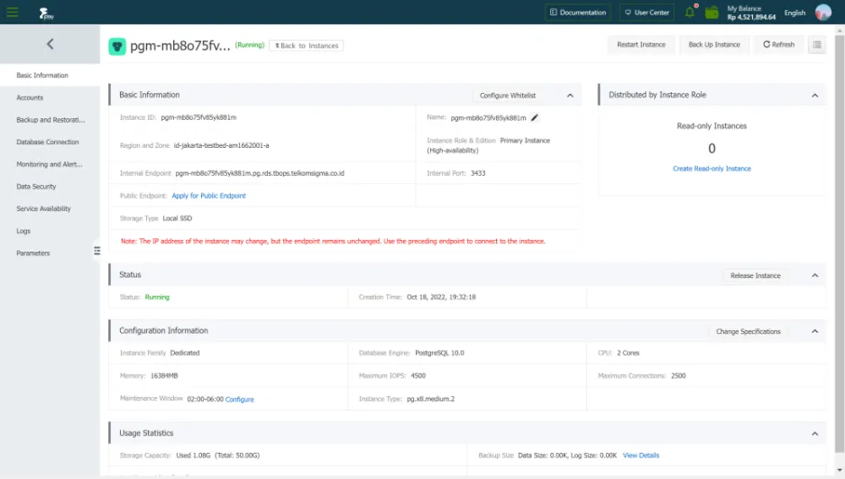The image size is (845, 479).
Task: Collapse the Distributed by Instance Role panel
Action: point(814,95)
